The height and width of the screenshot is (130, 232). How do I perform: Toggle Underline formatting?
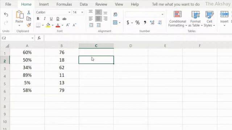51,19
